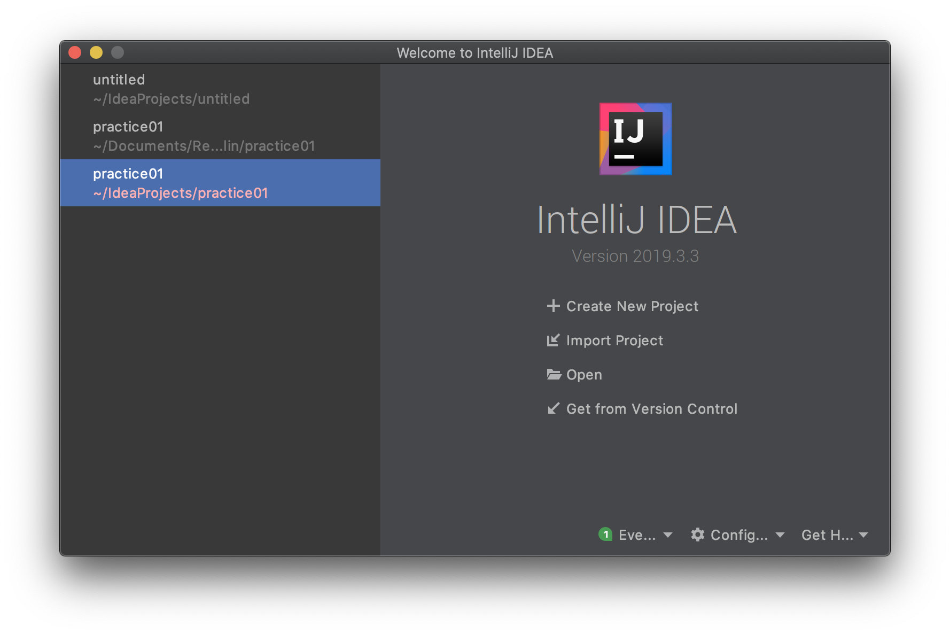This screenshot has height=635, width=950.
Task: Expand the Configure dropdown arrow
Action: [780, 535]
